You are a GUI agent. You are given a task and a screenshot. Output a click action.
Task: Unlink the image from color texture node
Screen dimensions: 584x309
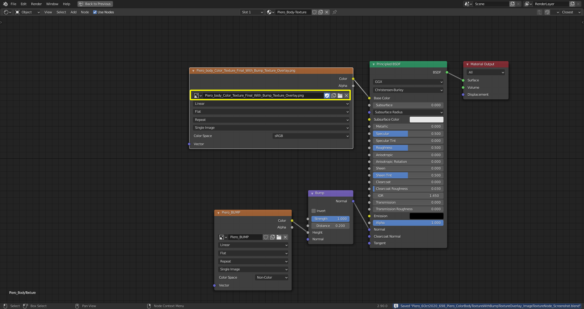[346, 95]
